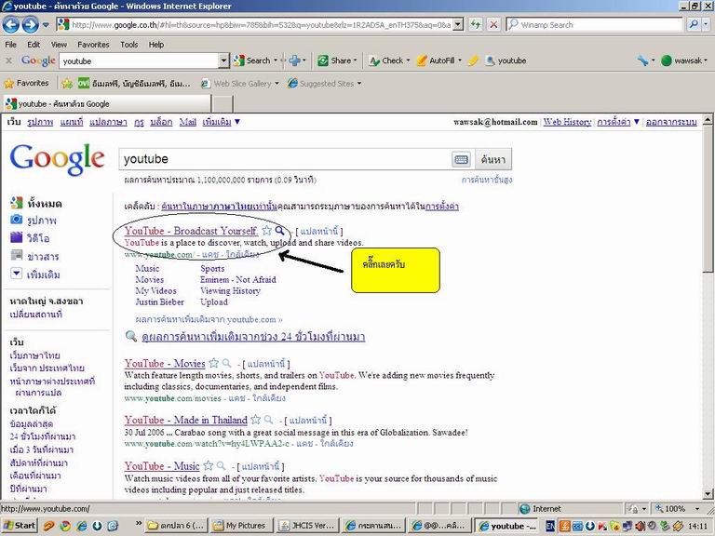This screenshot has height=536, width=715.
Task: Click the page vertical scrollbar down arrow
Action: (x=708, y=493)
